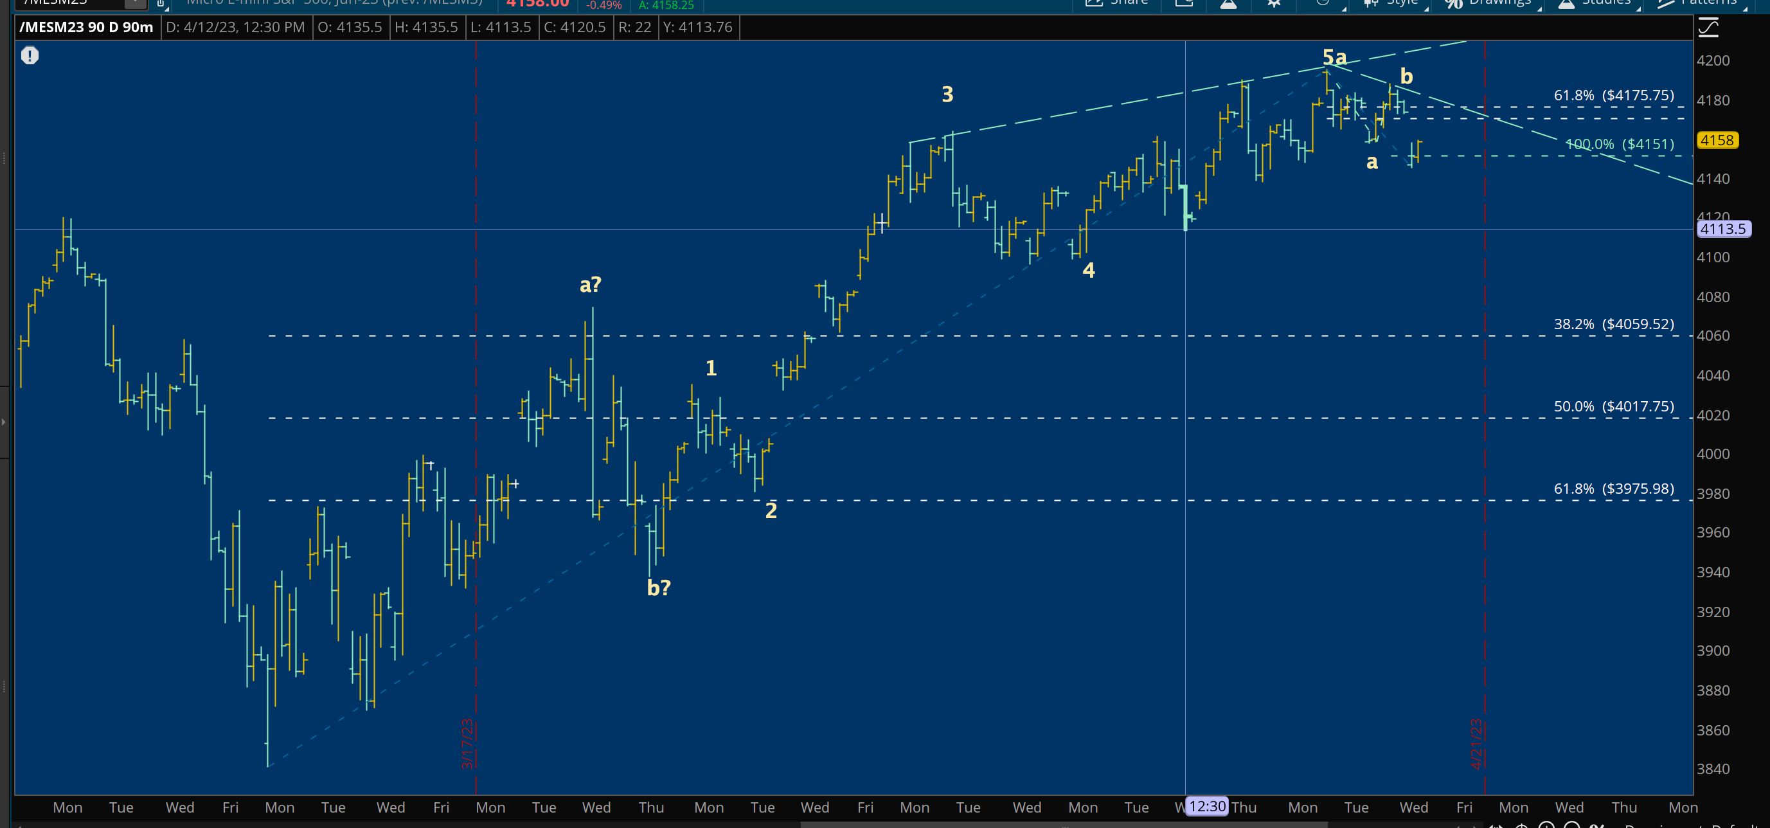Toggle the price axis scale curve icon
The width and height of the screenshot is (1770, 828).
coord(1708,28)
